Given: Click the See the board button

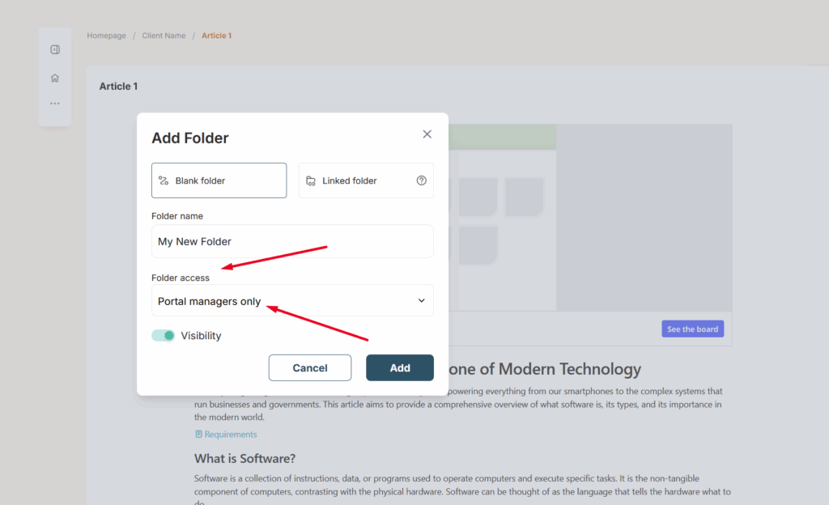Looking at the screenshot, I should coord(692,329).
